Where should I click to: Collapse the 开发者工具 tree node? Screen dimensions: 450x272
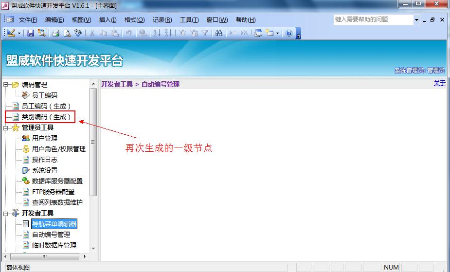click(x=5, y=213)
